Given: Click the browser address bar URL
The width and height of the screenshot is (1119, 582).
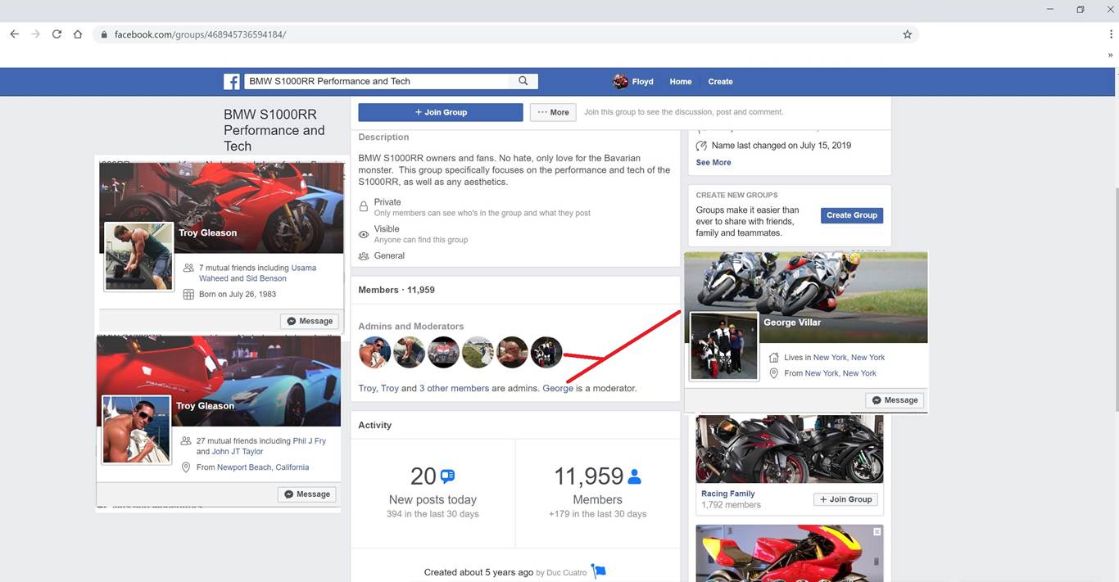Looking at the screenshot, I should (200, 34).
